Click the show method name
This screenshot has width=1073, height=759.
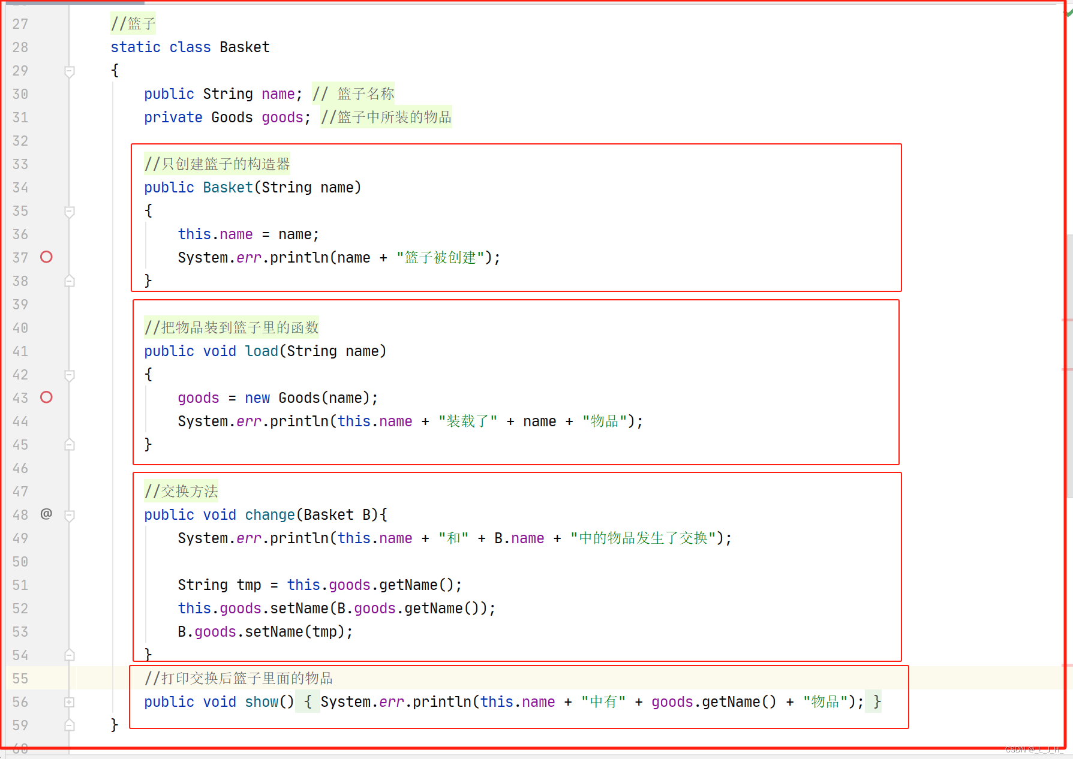[262, 702]
